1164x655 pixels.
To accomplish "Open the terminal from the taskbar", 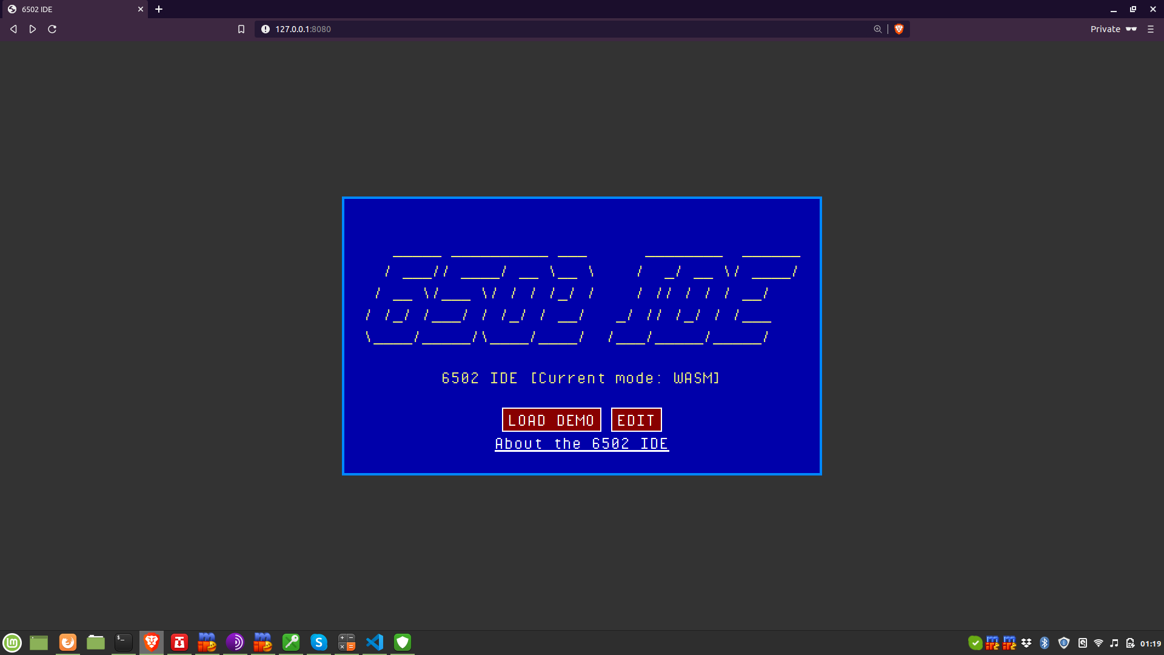I will click(x=124, y=642).
